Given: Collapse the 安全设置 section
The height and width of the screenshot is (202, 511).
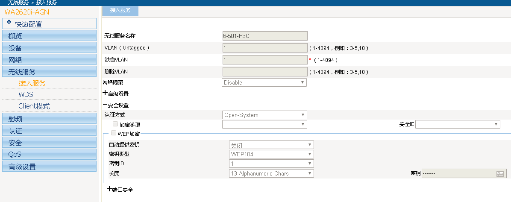Looking at the screenshot, I should click(105, 105).
